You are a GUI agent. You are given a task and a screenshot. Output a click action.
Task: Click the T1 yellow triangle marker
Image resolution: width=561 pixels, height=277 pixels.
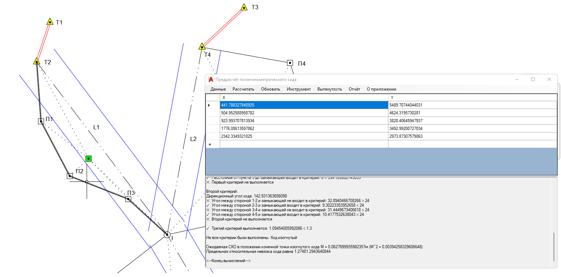click(50, 22)
